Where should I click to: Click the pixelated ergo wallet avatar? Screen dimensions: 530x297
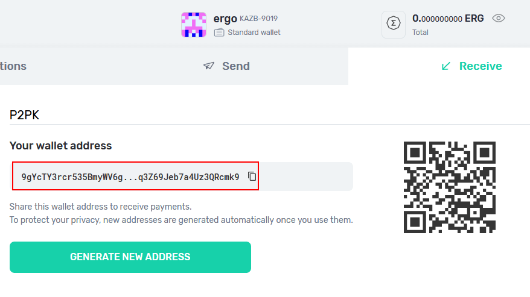[x=194, y=25]
